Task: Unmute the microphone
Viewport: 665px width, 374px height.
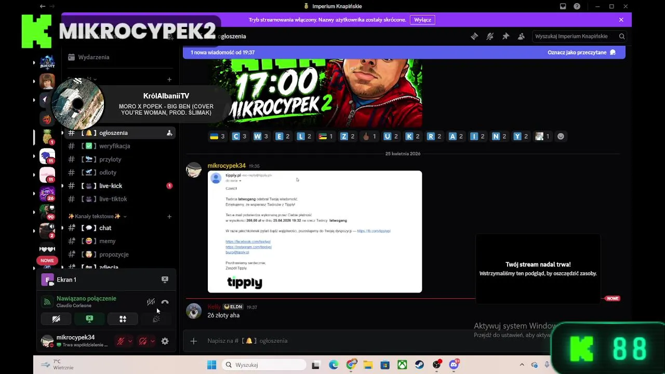Action: [x=121, y=341]
